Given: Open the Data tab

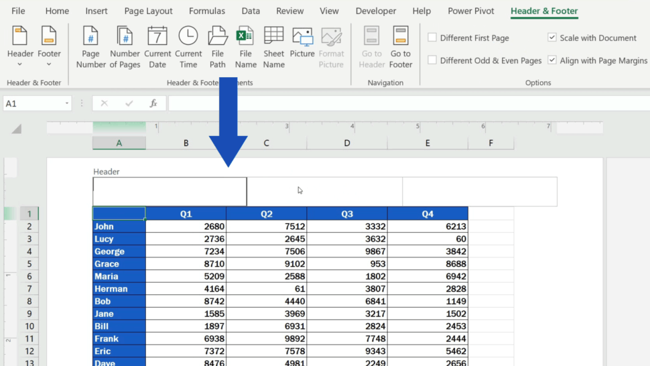Looking at the screenshot, I should click(x=251, y=11).
